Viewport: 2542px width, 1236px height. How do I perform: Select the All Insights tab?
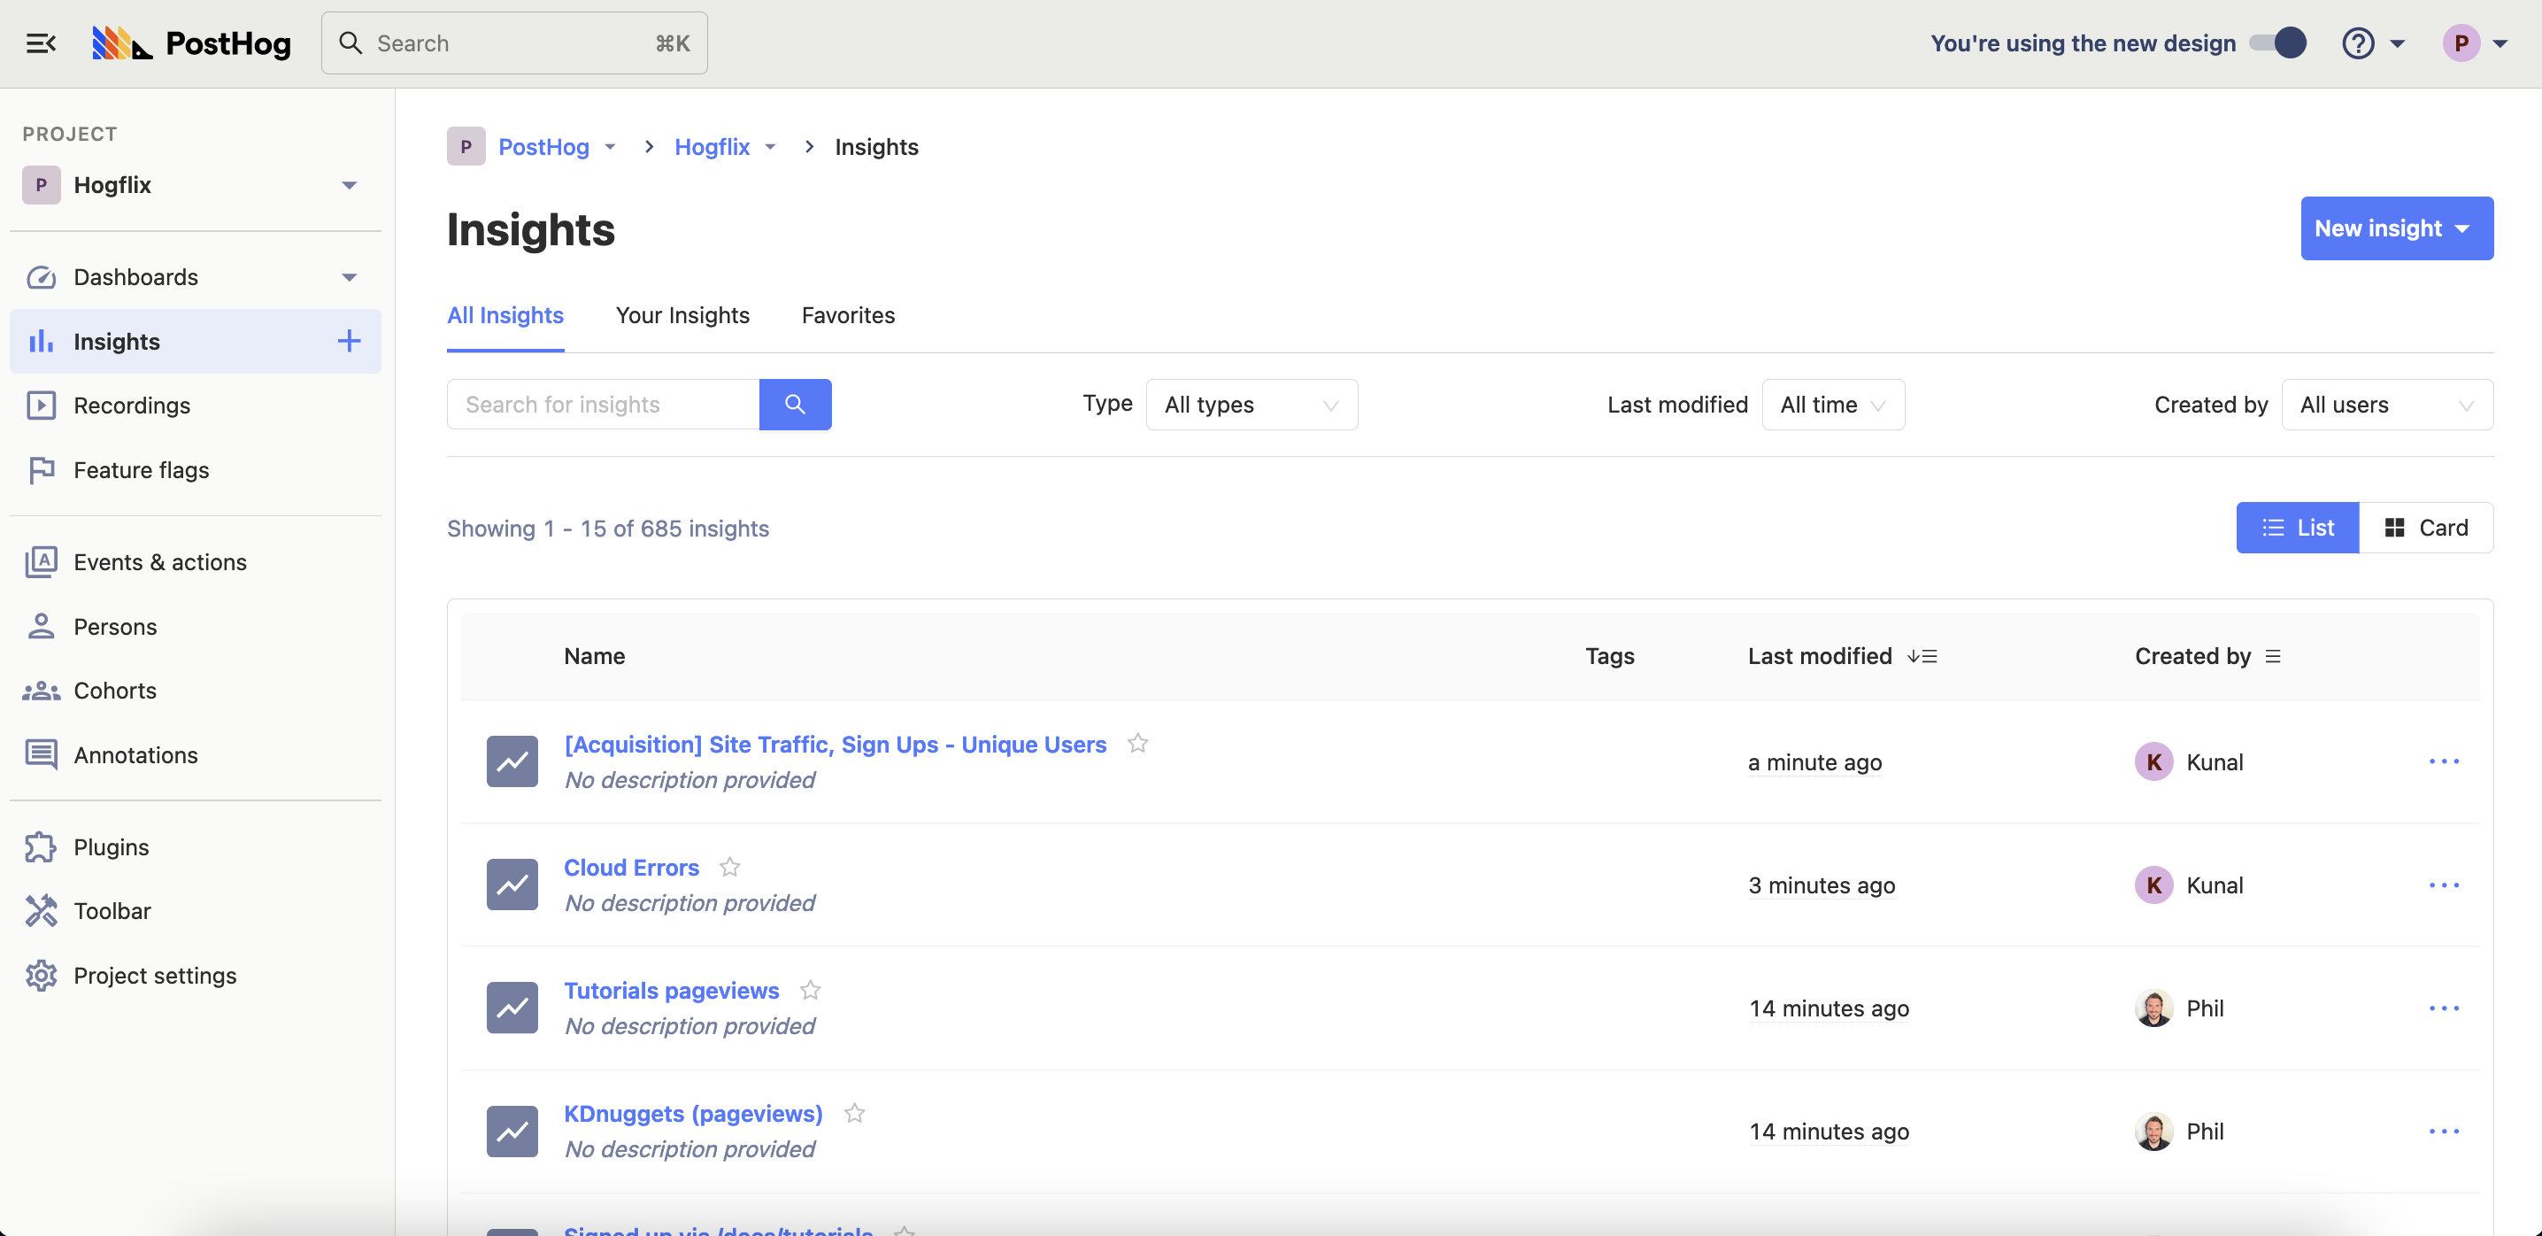tap(505, 315)
